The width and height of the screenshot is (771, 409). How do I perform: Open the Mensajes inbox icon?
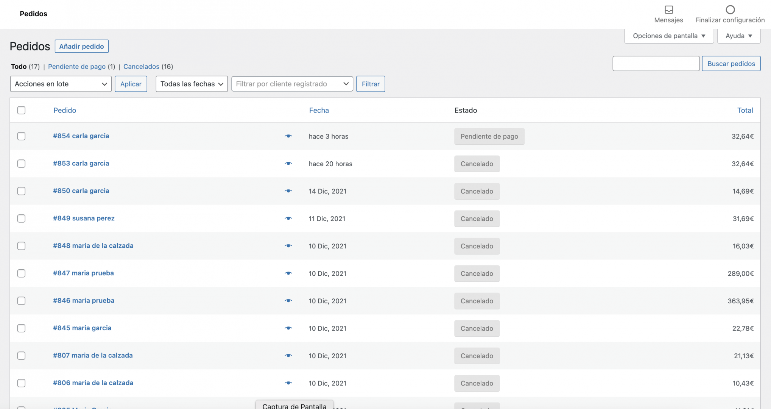pyautogui.click(x=669, y=9)
